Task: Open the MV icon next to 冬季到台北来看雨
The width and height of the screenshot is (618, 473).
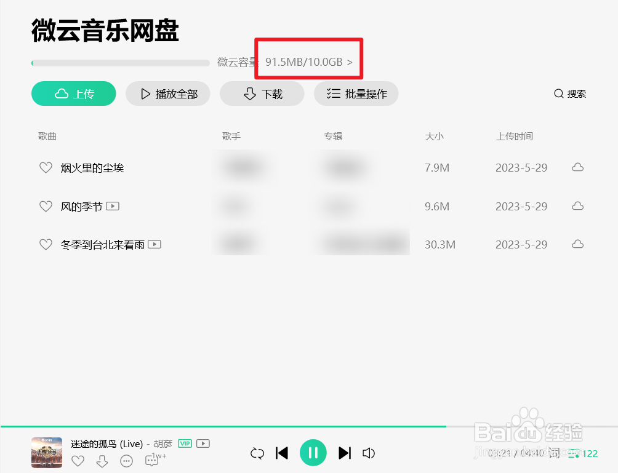Action: (154, 244)
